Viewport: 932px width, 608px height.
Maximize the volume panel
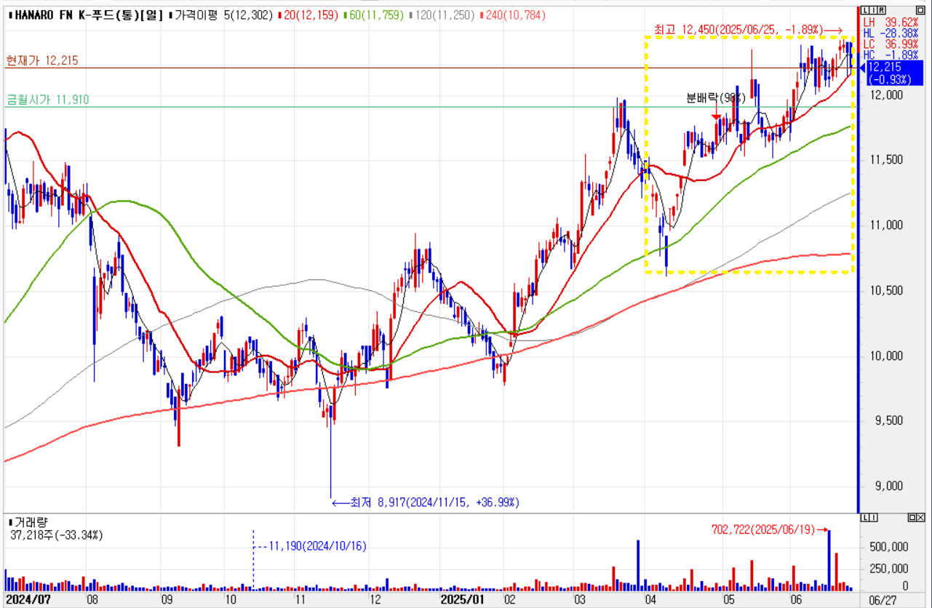912,518
